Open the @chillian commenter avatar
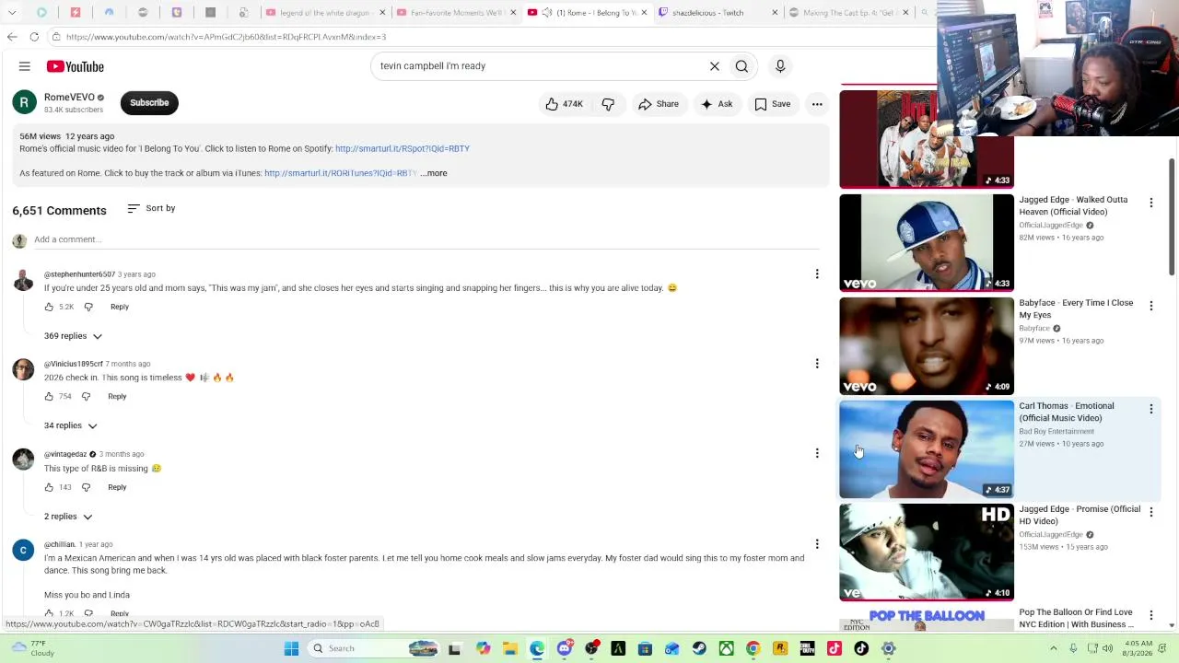Screen dimensions: 1179x663 [x=23, y=551]
